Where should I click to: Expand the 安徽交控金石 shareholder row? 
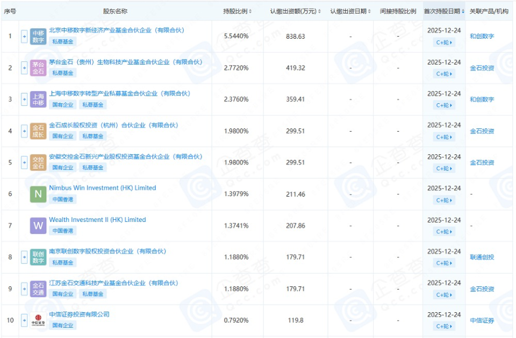click(23, 162)
